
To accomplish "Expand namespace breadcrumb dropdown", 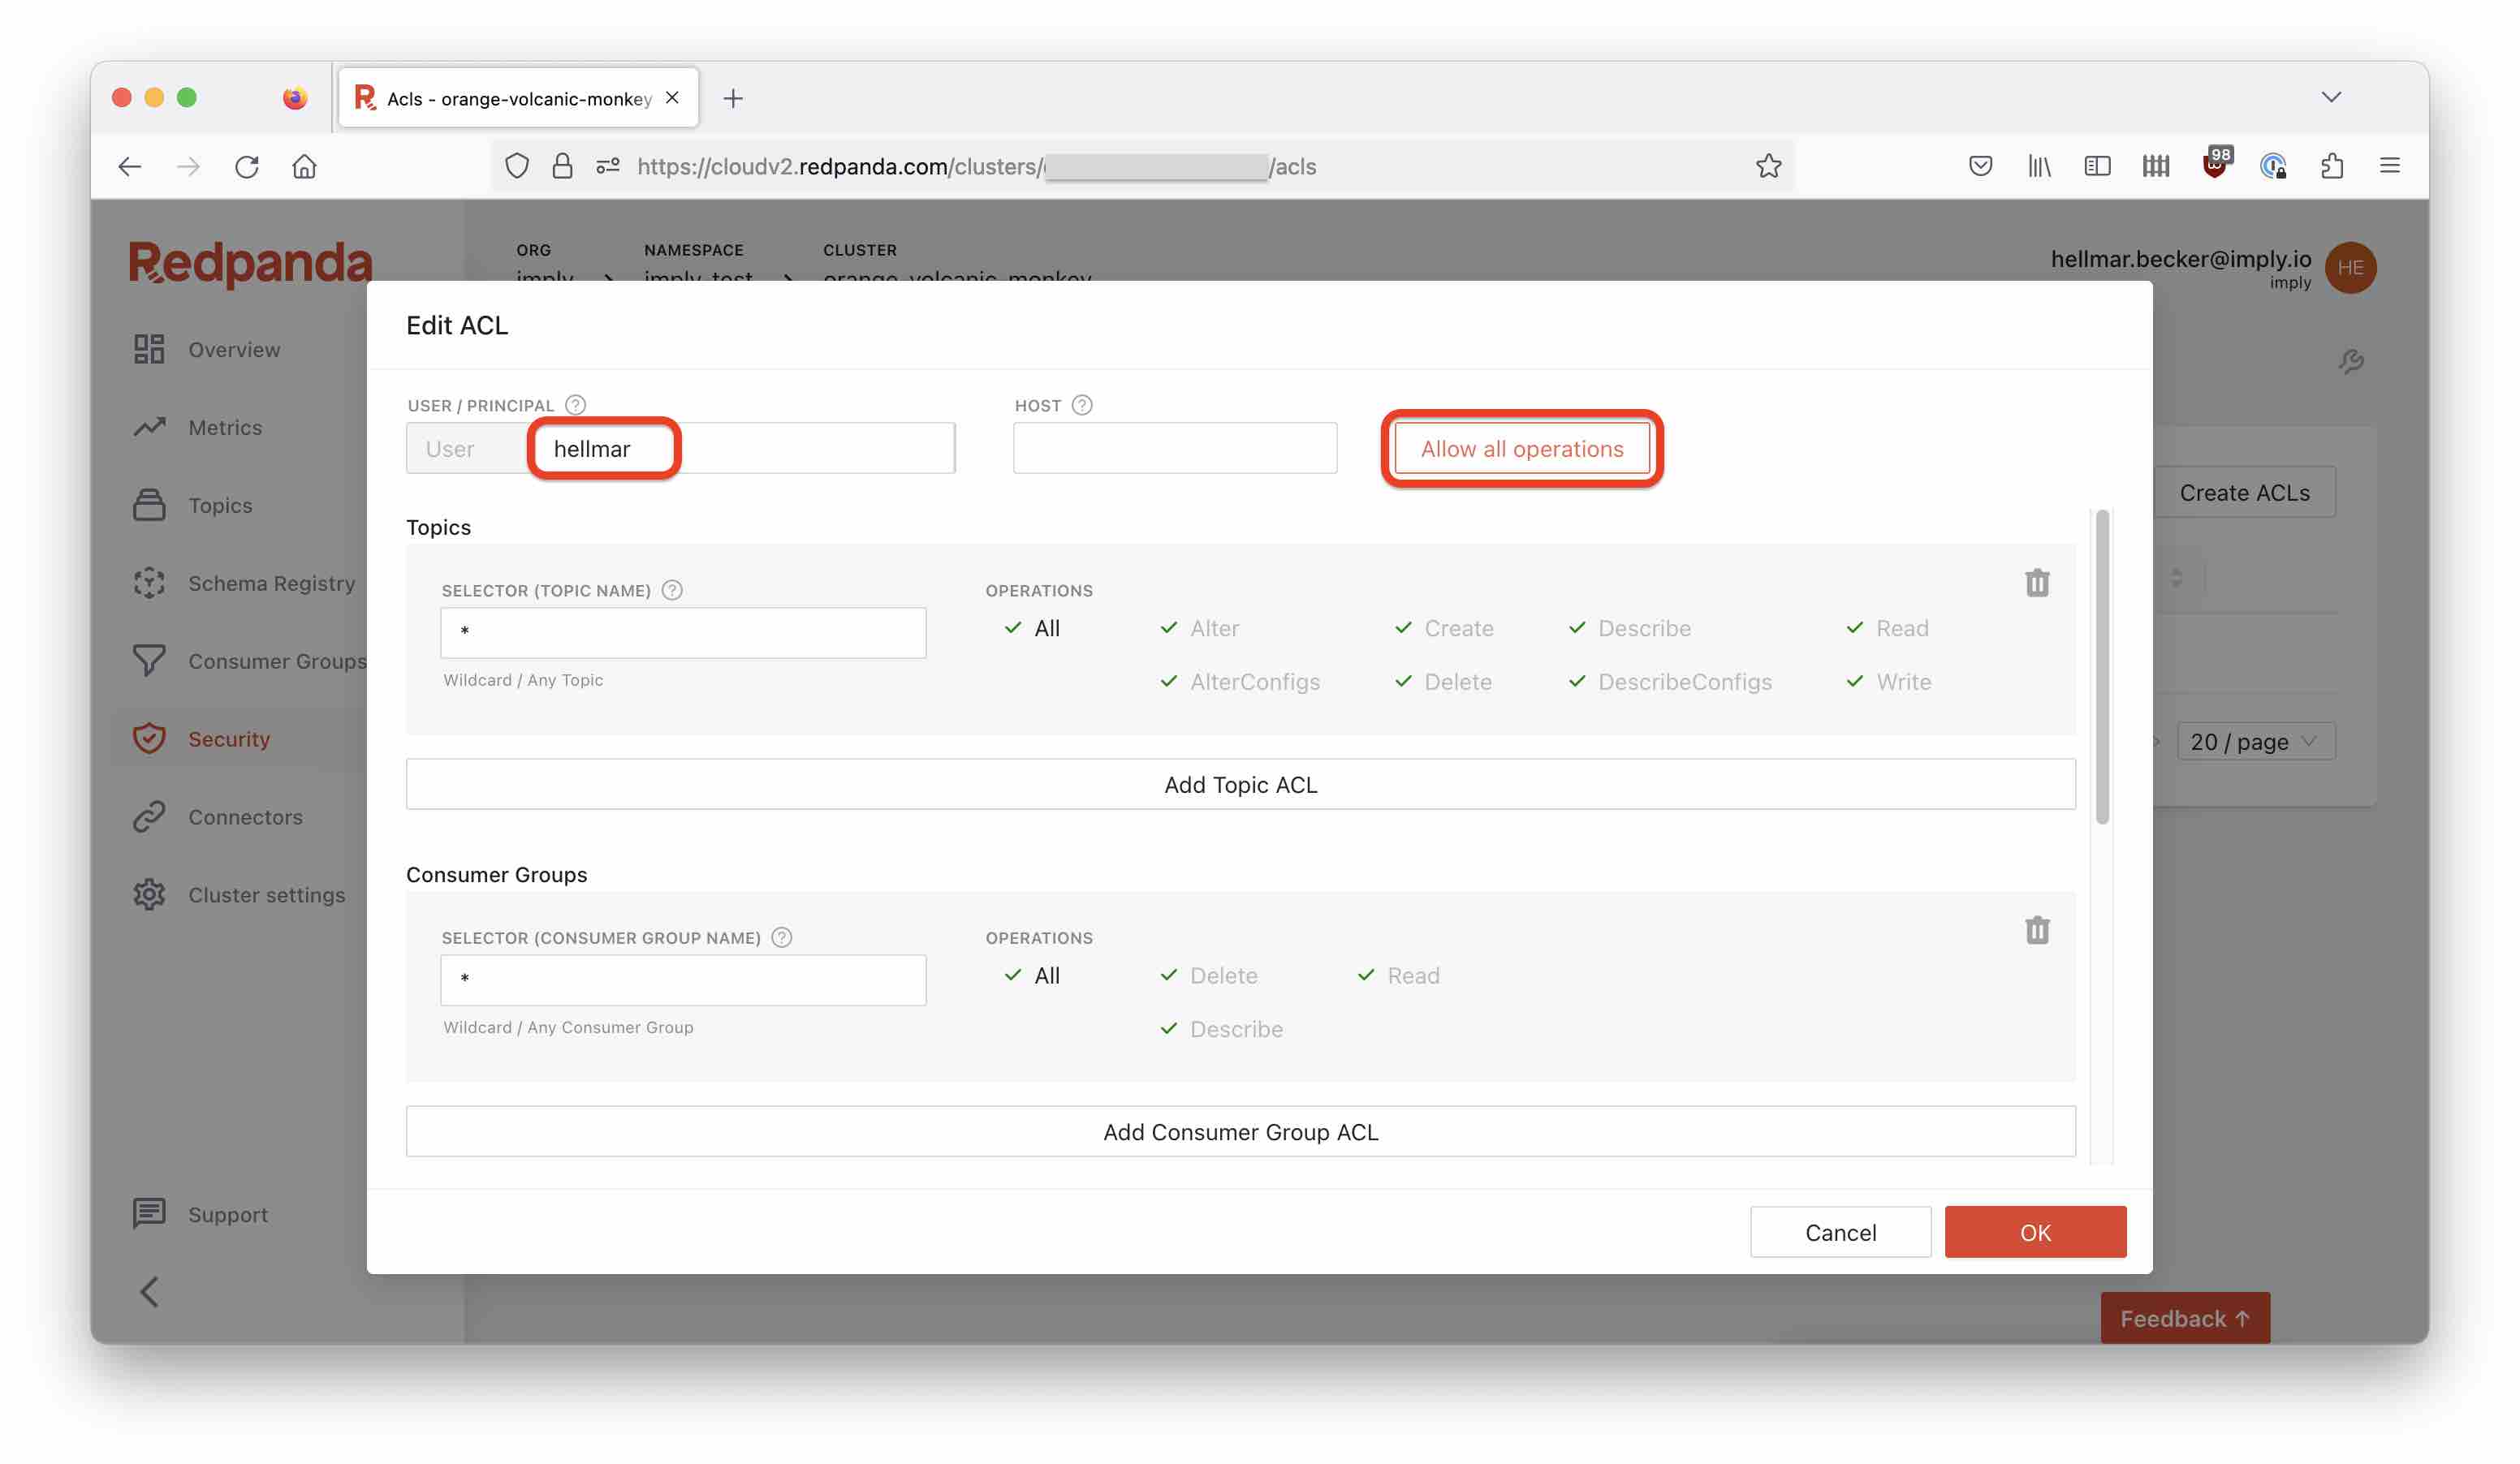I will pyautogui.click(x=783, y=277).
